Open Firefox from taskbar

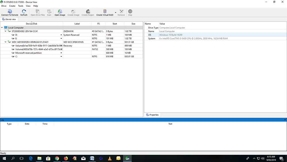pos(66,158)
